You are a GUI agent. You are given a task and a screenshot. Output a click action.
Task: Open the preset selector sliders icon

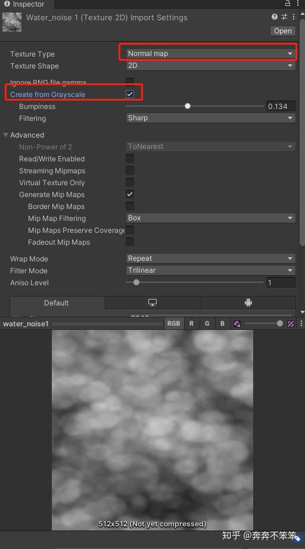pyautogui.click(x=284, y=17)
